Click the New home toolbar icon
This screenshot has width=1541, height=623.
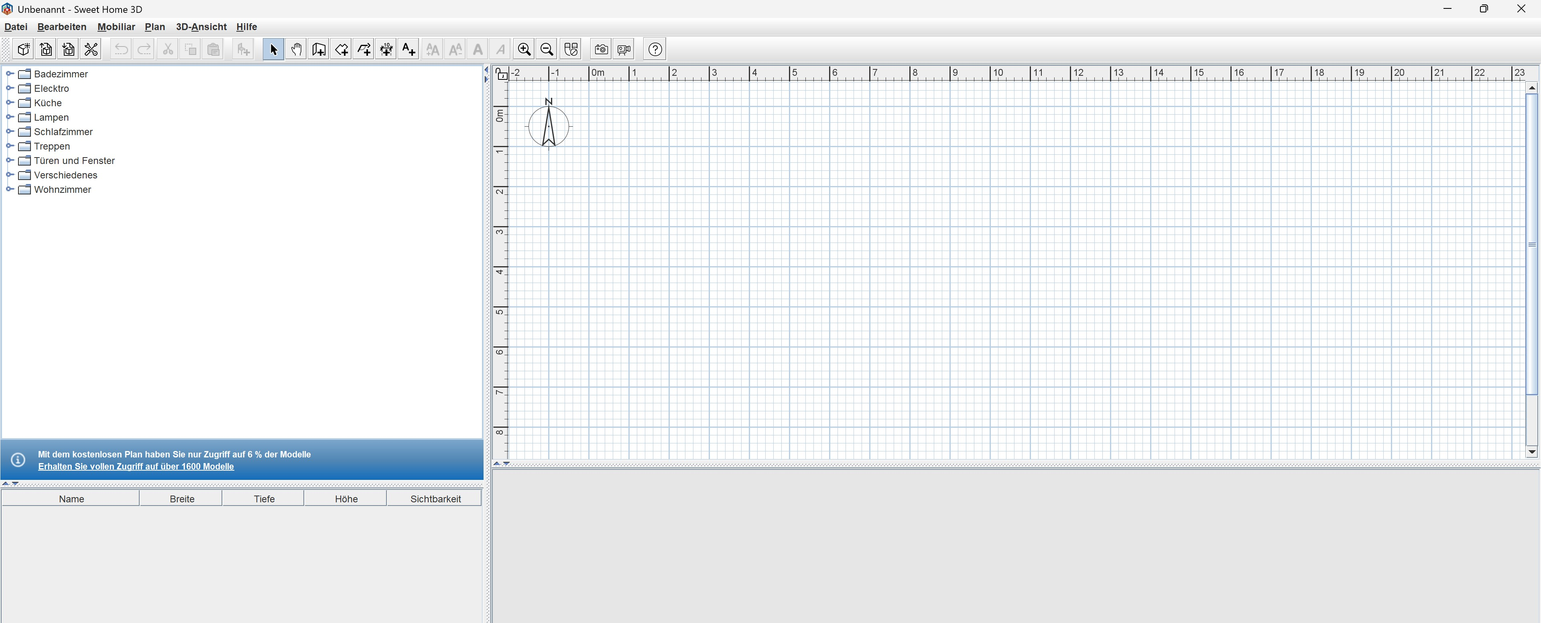(x=23, y=49)
